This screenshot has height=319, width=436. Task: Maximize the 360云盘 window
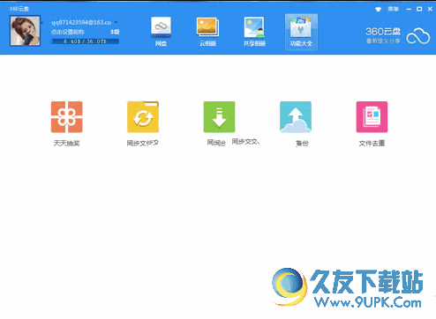point(419,9)
